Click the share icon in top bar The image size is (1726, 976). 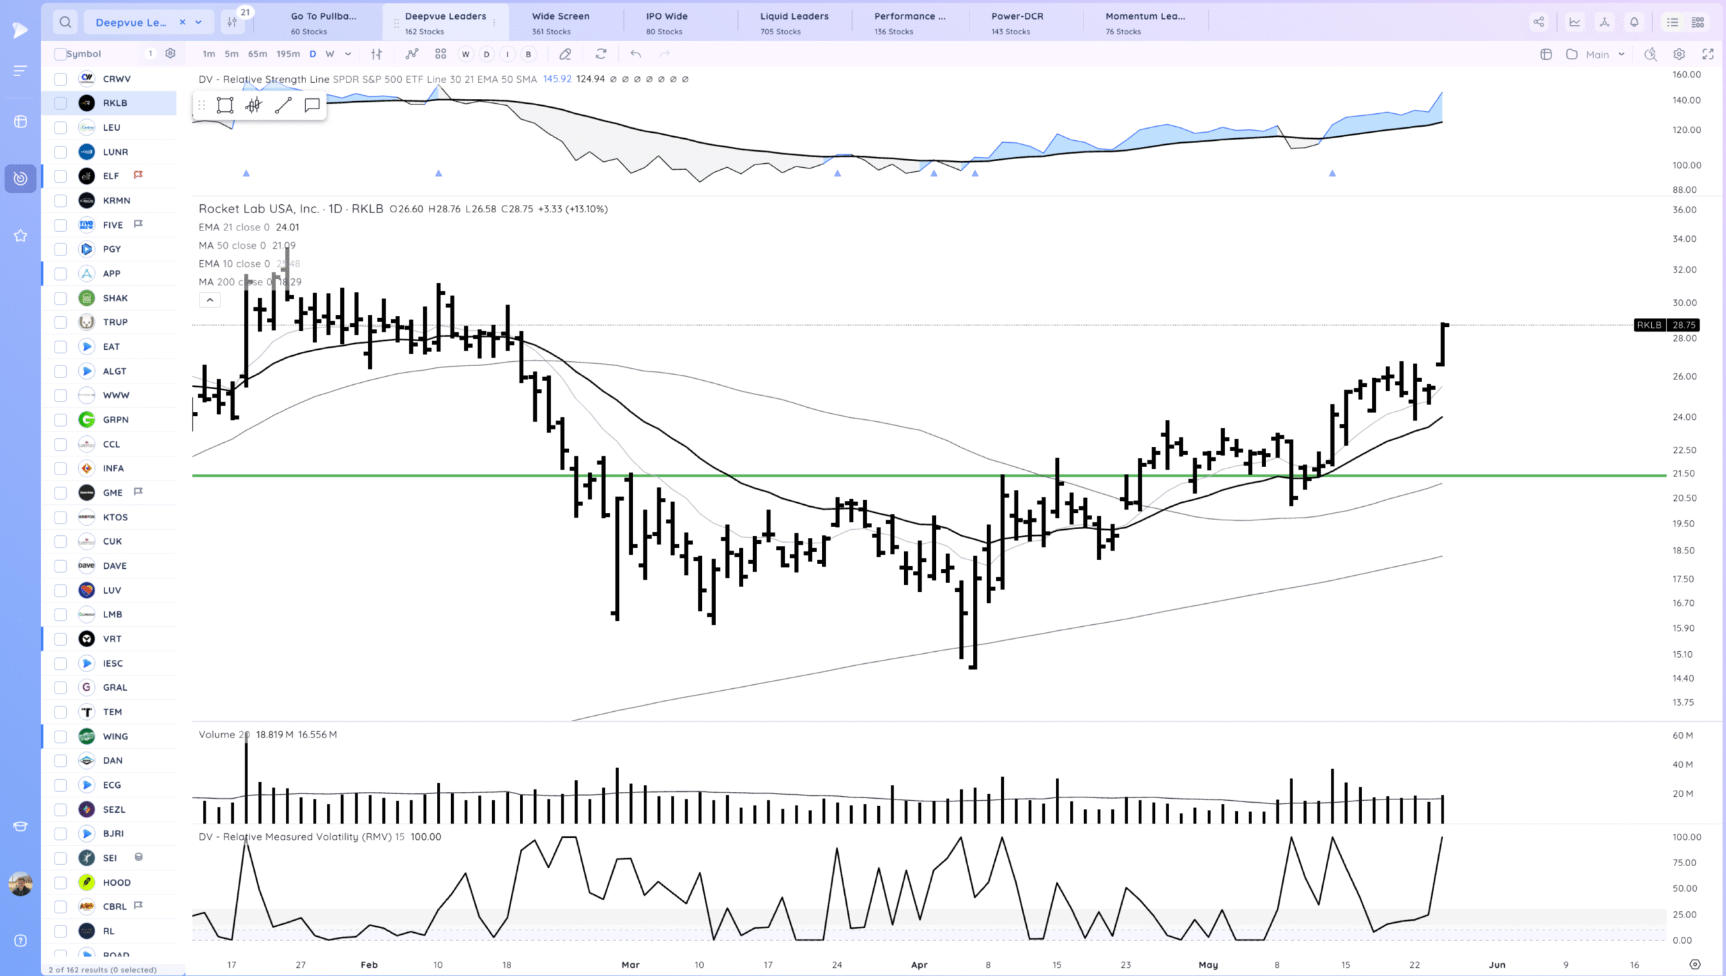tap(1539, 22)
